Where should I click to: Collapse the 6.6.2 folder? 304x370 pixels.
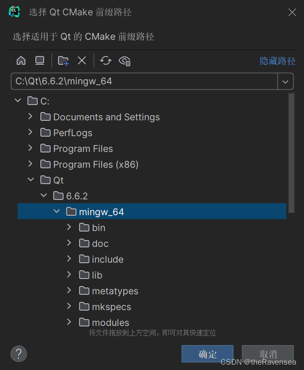[44, 196]
